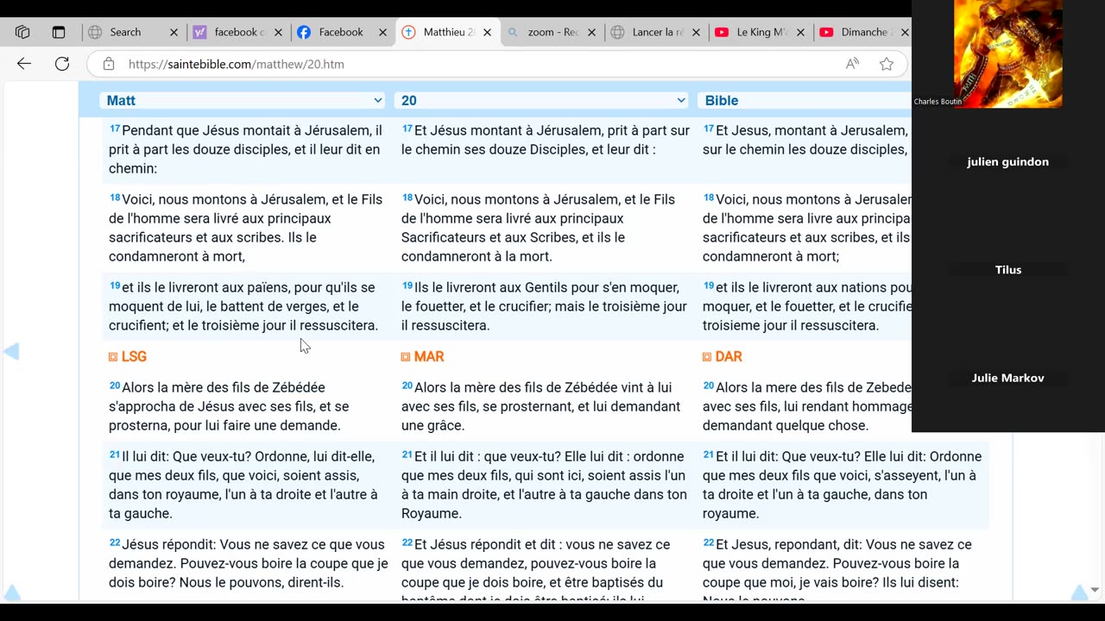
Task: Select julien guindon participant tile
Action: coord(1007,161)
